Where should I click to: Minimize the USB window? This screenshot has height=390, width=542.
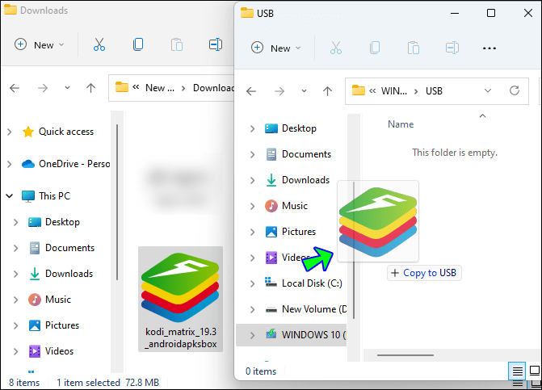455,13
